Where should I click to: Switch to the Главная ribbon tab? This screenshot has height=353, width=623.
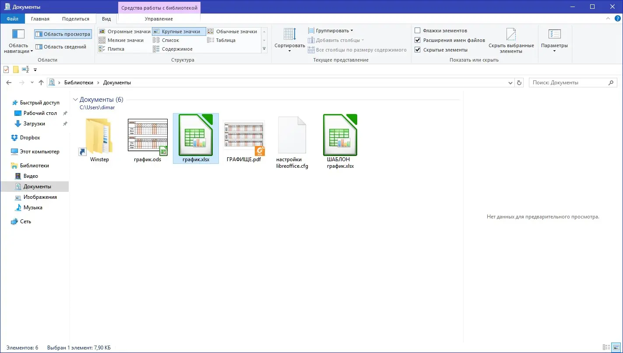pos(40,19)
